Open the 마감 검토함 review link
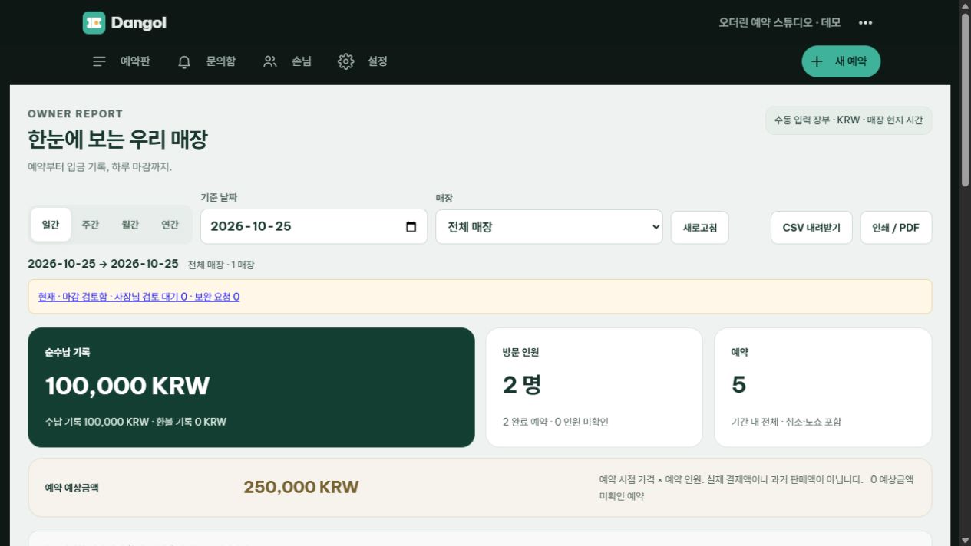 [139, 297]
